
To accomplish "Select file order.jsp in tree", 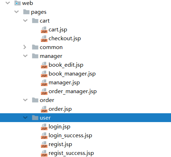I will coord(60,109).
